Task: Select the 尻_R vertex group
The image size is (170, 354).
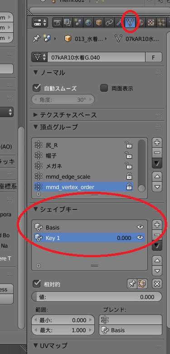Action: (83, 145)
